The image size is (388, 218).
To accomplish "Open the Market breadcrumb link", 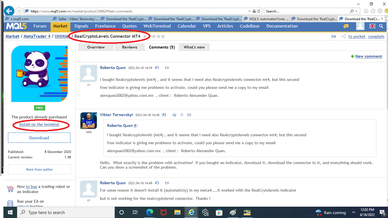I will click(12, 36).
